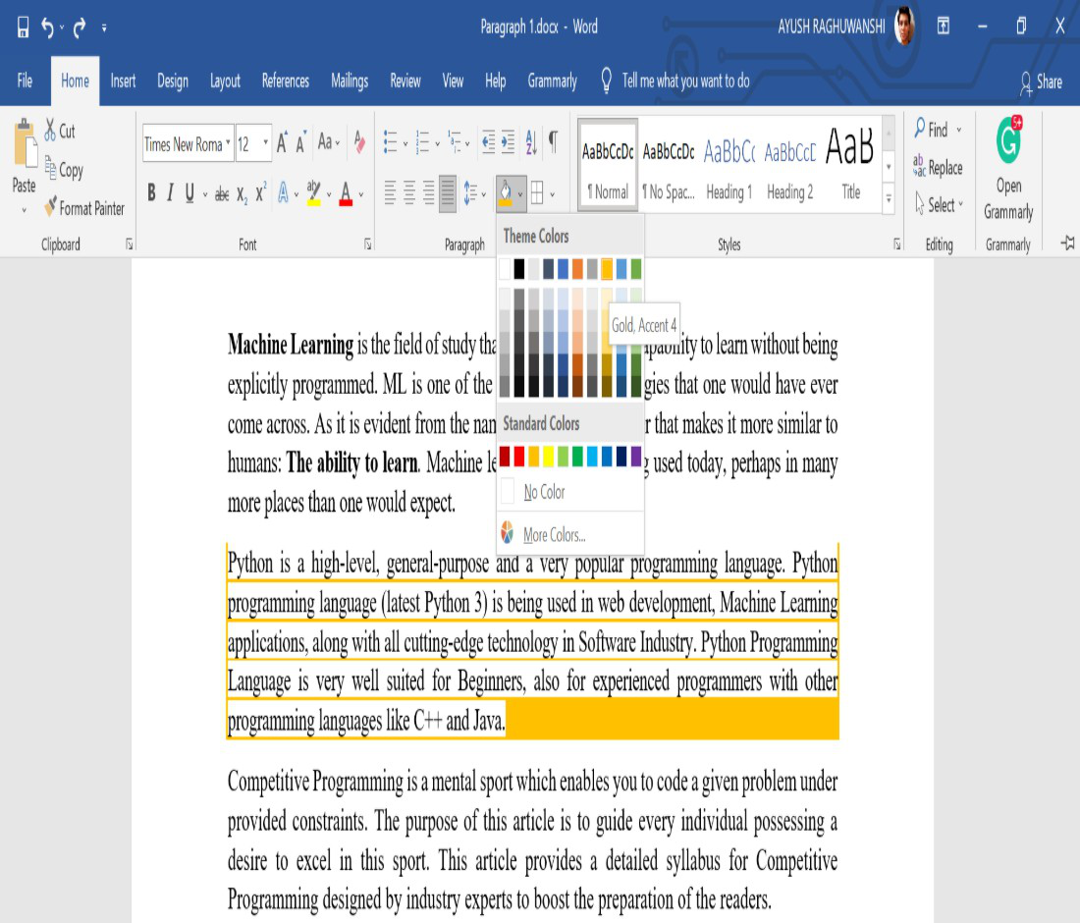The width and height of the screenshot is (1080, 923).
Task: Align text to the left
Action: coord(389,193)
